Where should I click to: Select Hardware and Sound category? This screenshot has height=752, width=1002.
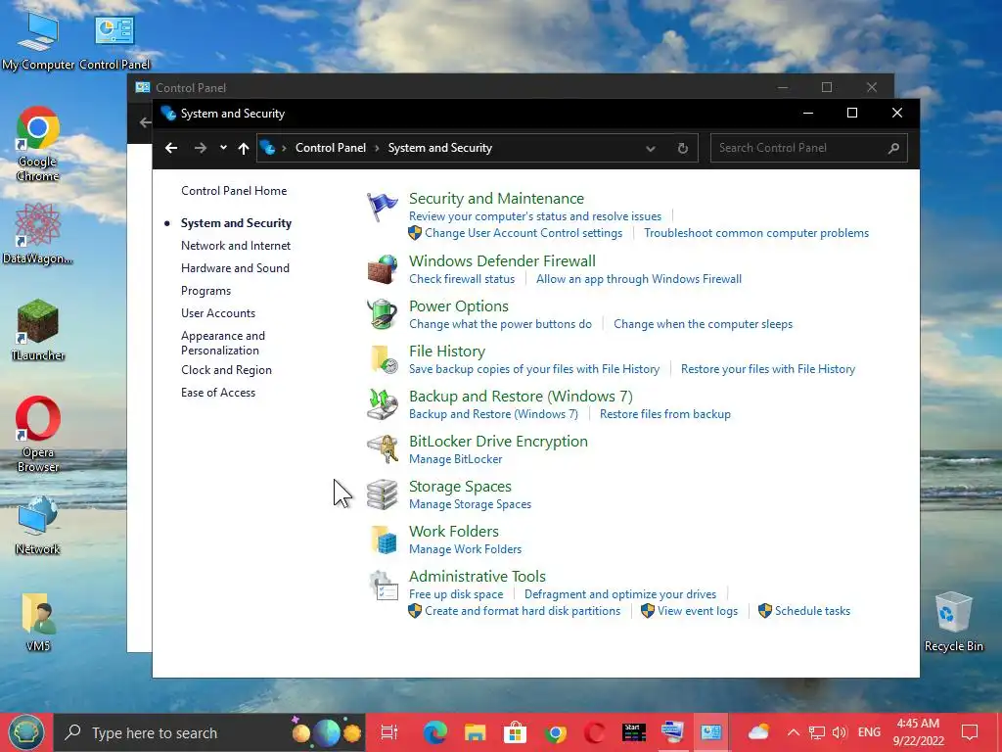coord(235,268)
